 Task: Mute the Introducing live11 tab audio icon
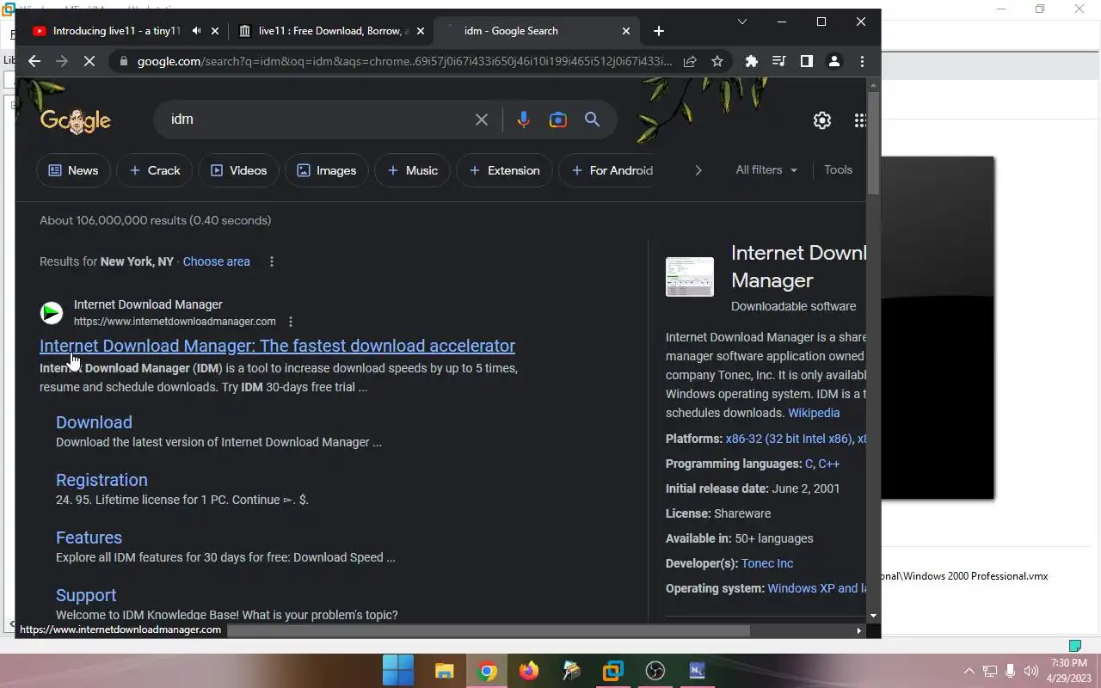click(x=196, y=31)
